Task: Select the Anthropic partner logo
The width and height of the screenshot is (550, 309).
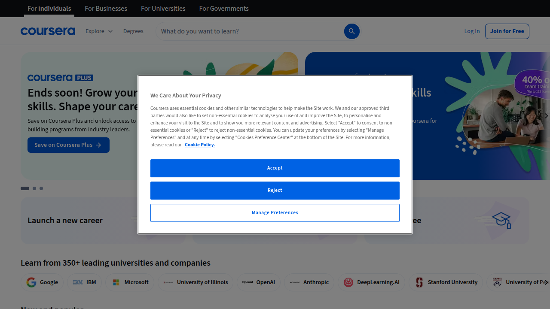Action: (x=309, y=282)
